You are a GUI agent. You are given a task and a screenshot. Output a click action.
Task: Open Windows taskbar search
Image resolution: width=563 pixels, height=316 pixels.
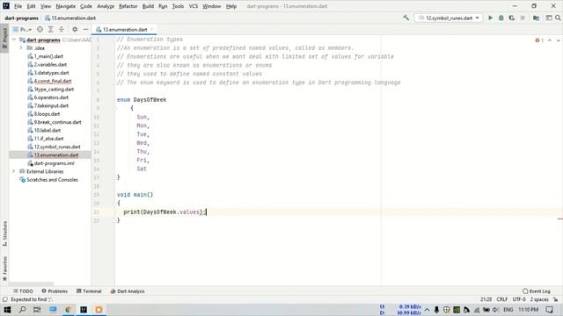[22, 310]
